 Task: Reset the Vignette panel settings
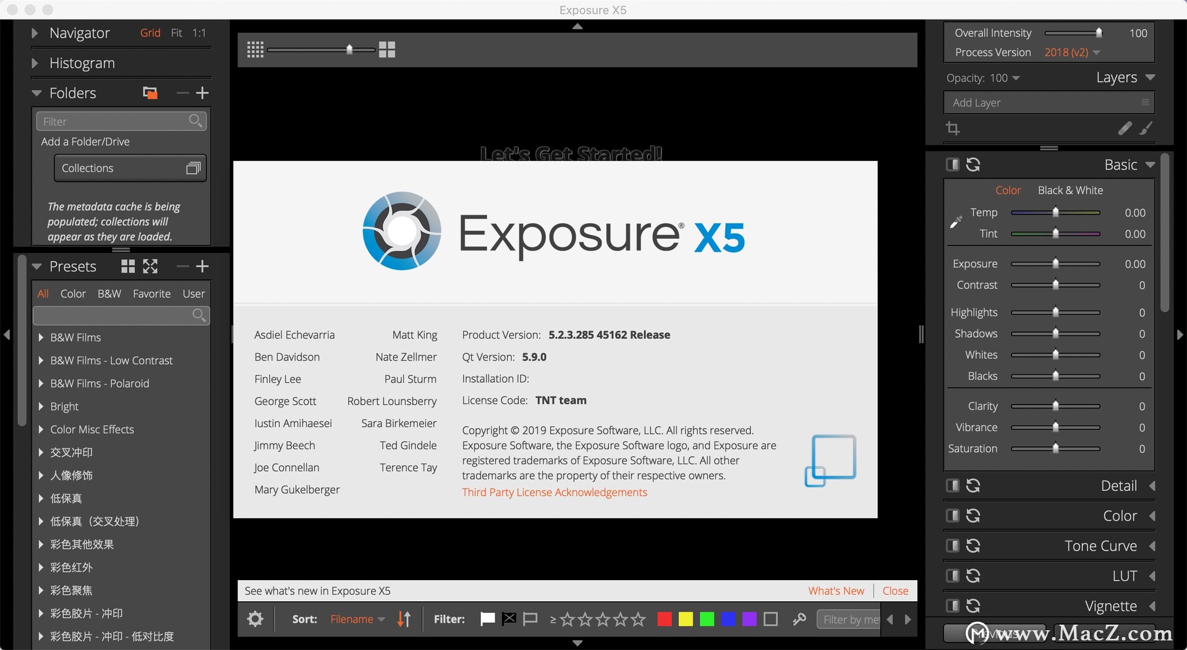(973, 605)
